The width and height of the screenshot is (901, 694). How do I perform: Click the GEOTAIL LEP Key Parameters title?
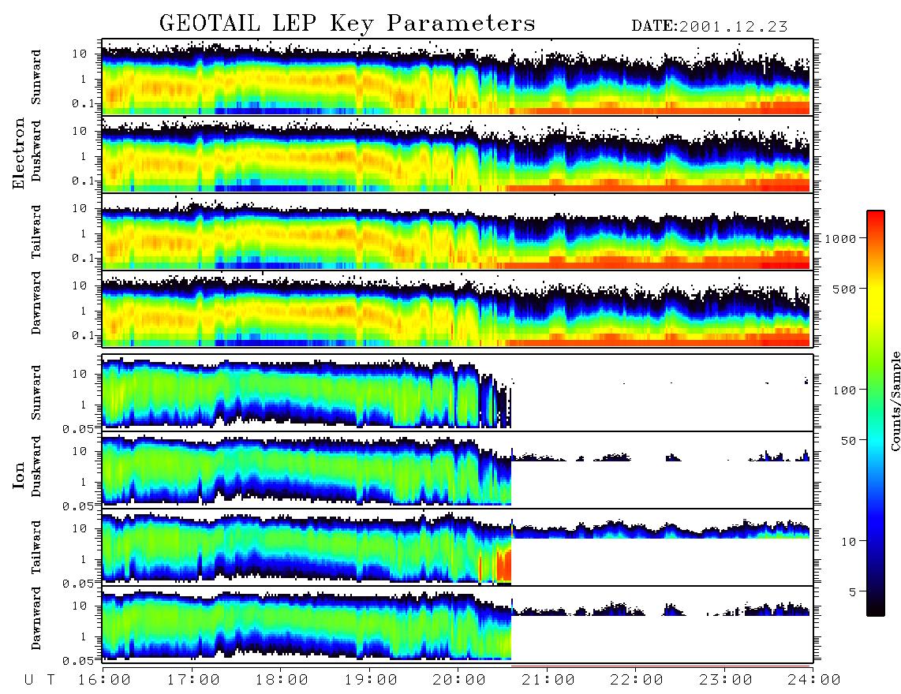[x=347, y=24]
